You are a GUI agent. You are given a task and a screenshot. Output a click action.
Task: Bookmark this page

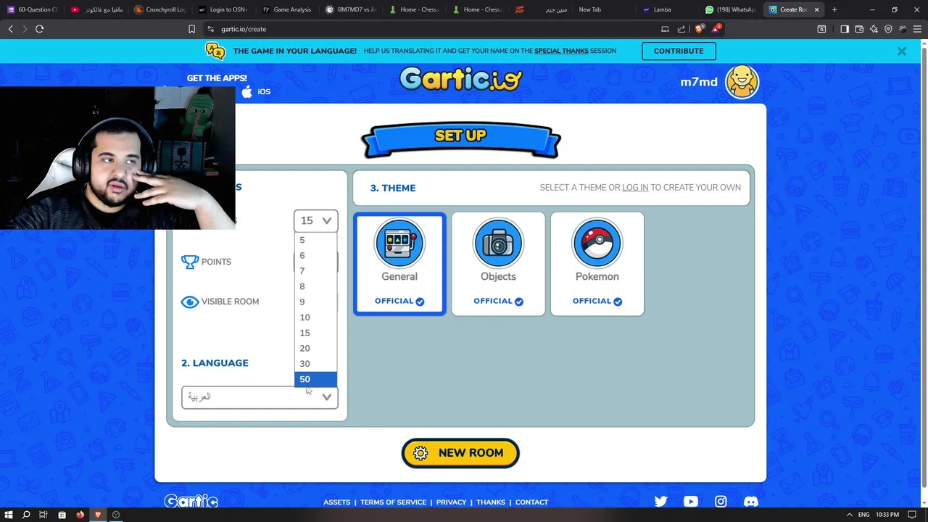tap(191, 29)
